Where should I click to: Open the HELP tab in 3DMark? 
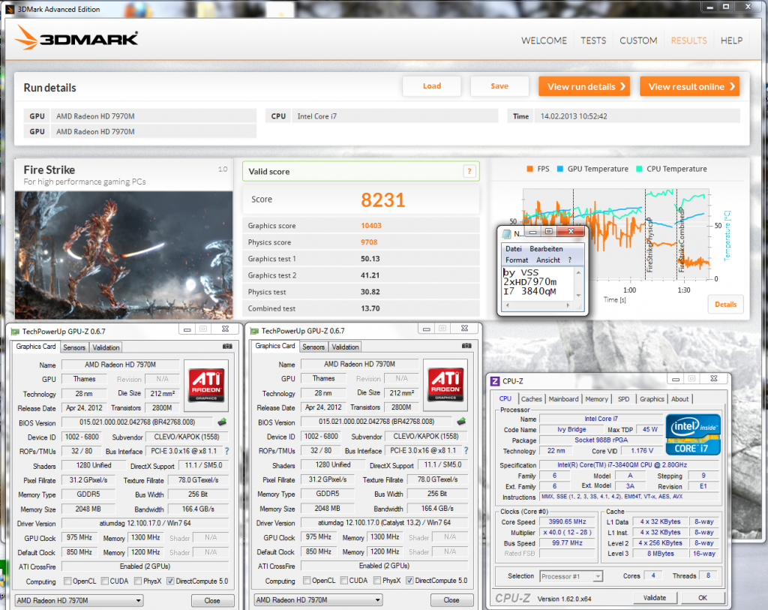click(731, 41)
